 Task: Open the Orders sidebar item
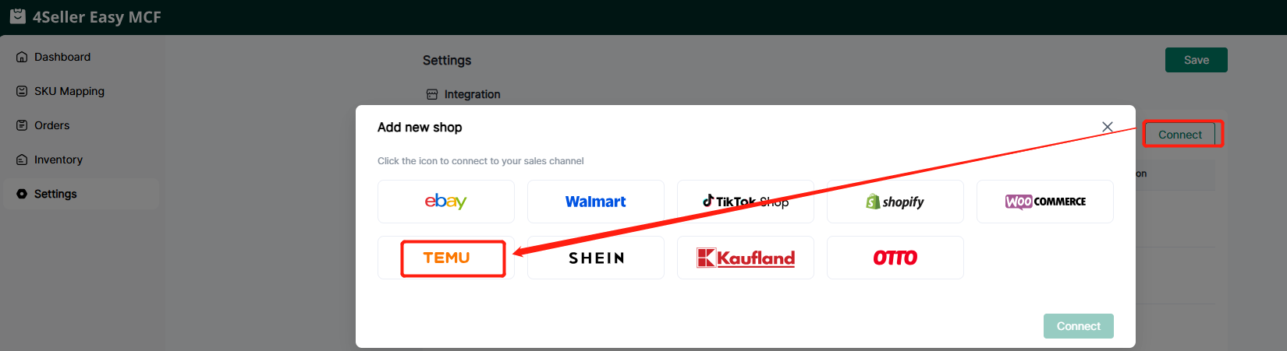(51, 125)
